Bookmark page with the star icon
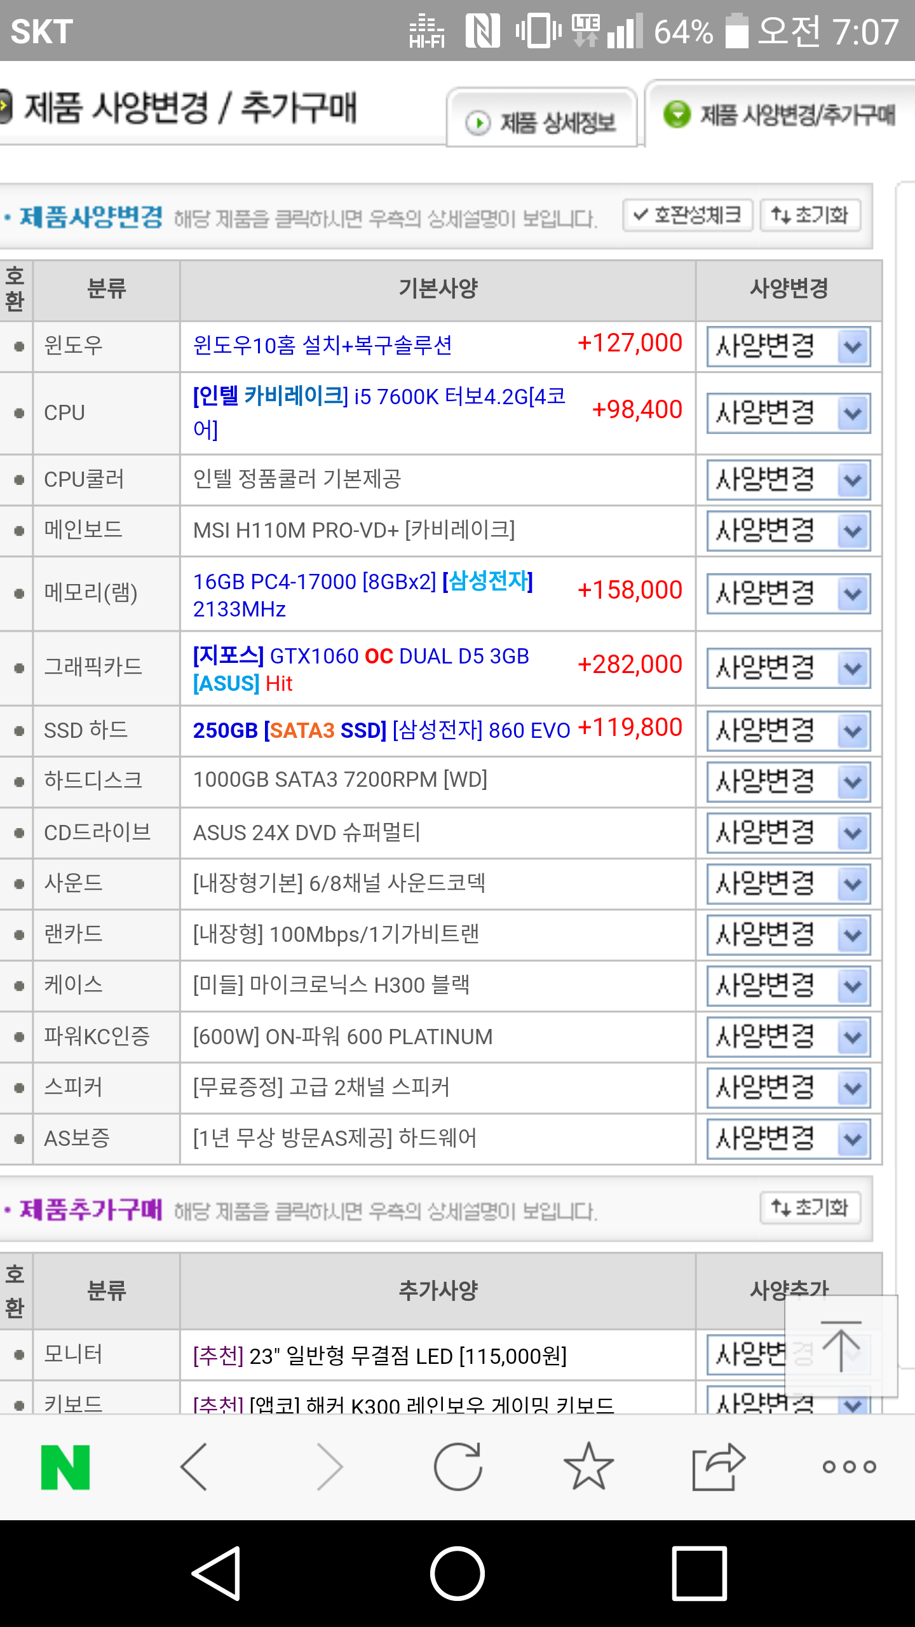915x1627 pixels. (588, 1467)
